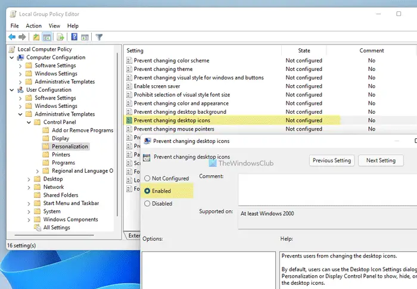Viewport: 417px width, 289px height.
Task: Click the At least Windows 2000 supported field
Action: pyautogui.click(x=328, y=219)
